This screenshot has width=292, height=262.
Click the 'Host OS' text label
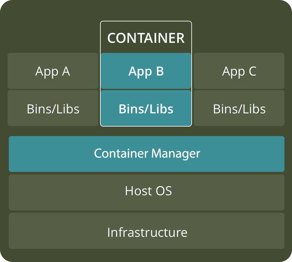click(148, 191)
